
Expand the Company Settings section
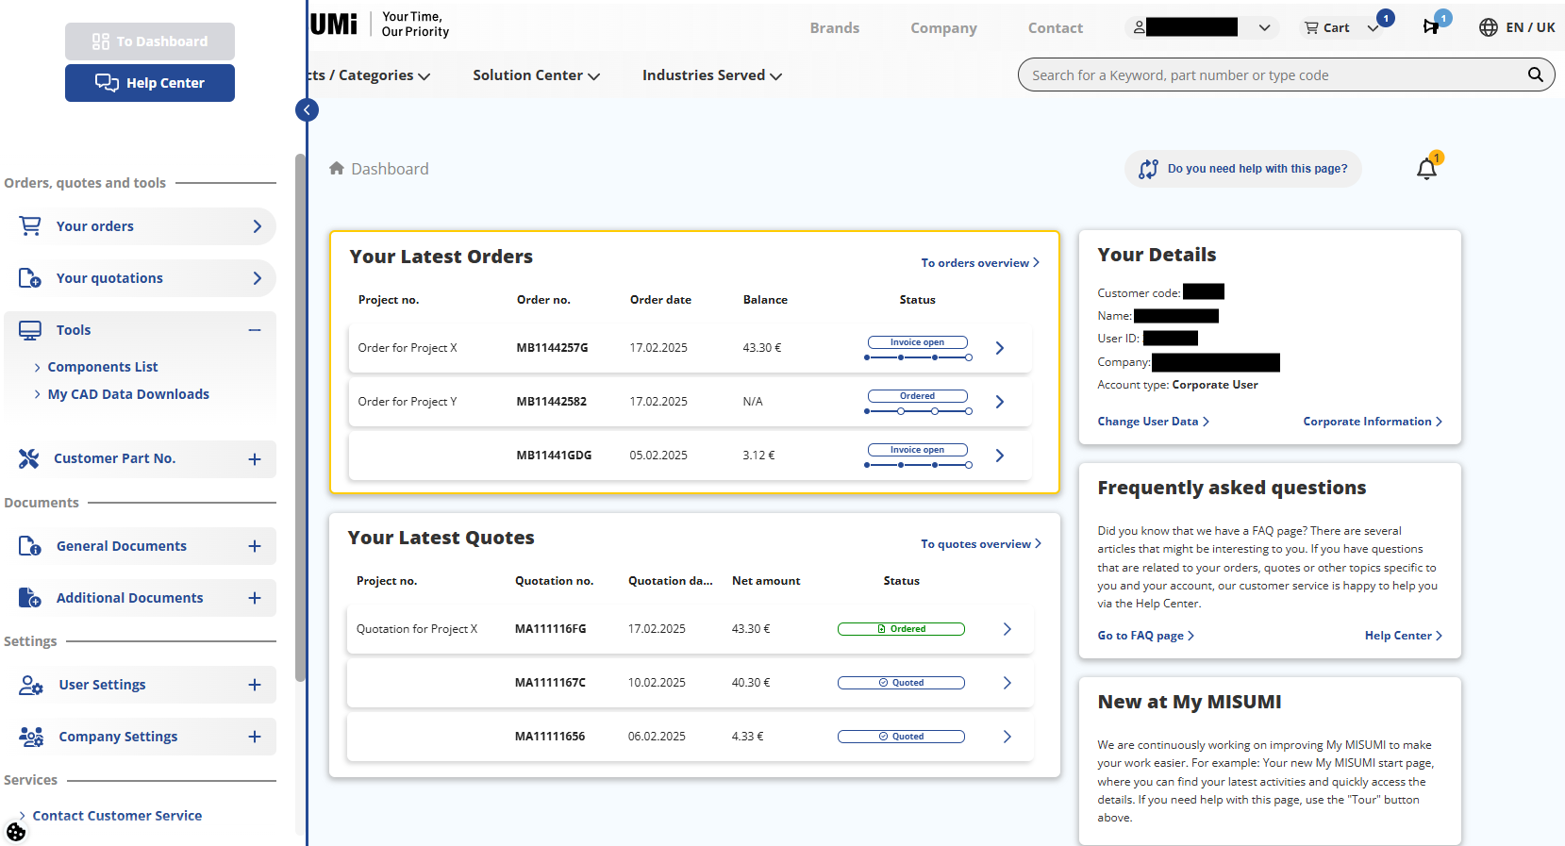(255, 737)
